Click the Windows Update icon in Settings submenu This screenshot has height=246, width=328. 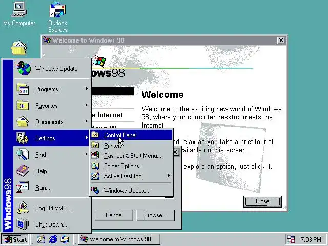(x=95, y=190)
